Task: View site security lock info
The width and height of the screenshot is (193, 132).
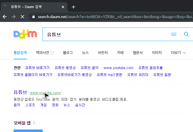Action: click(34, 17)
